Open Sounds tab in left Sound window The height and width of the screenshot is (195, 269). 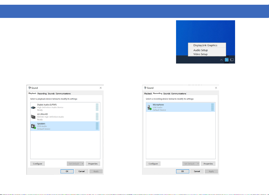51,94
